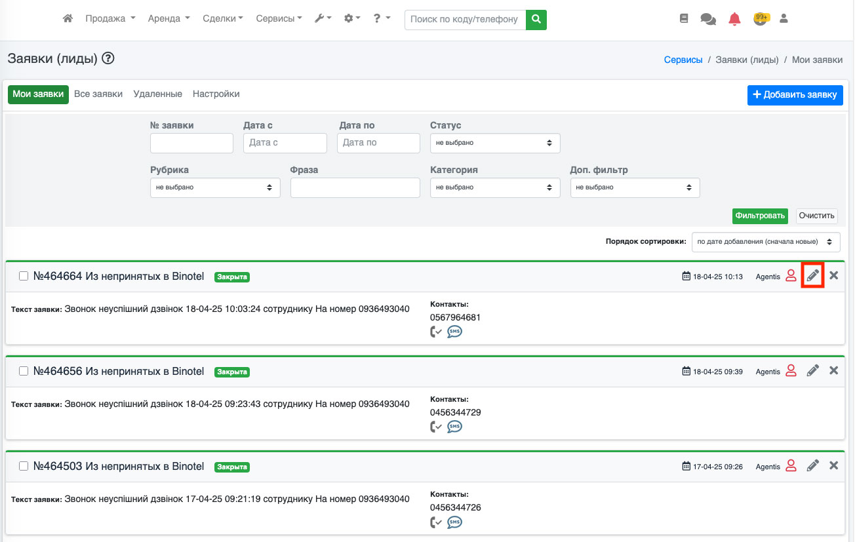
Task: Open the red notifications bell
Action: point(734,19)
